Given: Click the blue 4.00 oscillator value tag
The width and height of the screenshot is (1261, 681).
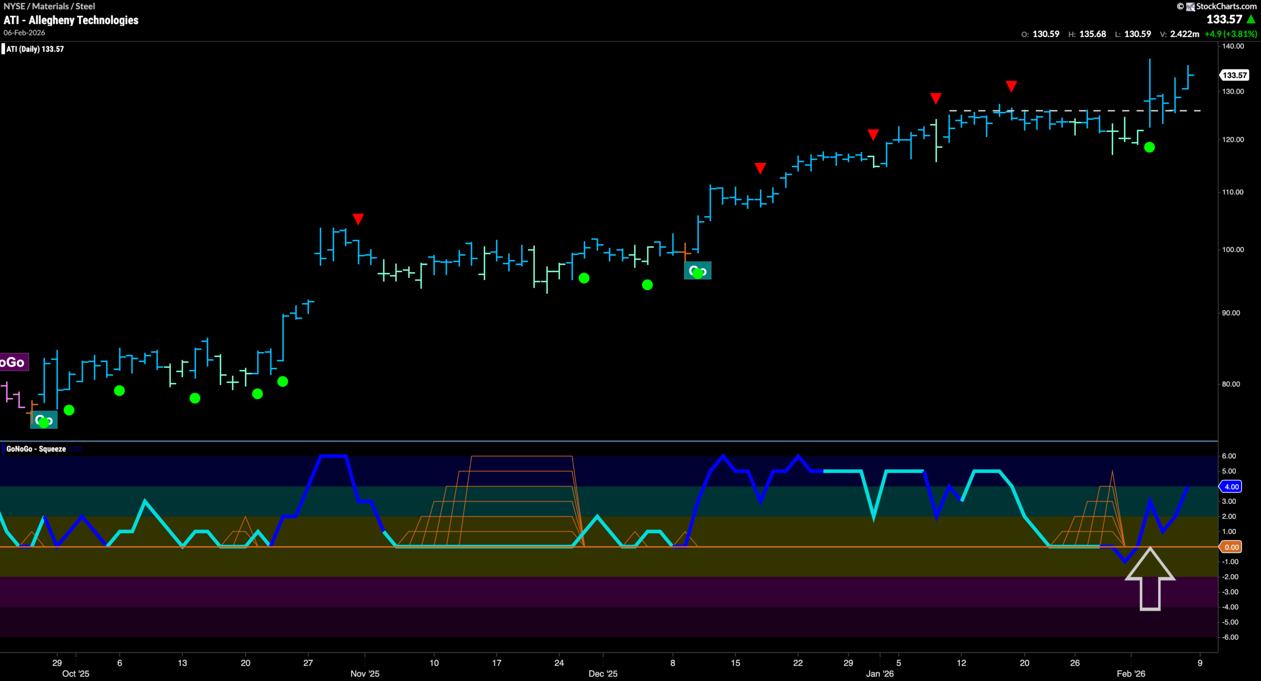Looking at the screenshot, I should click(x=1230, y=486).
